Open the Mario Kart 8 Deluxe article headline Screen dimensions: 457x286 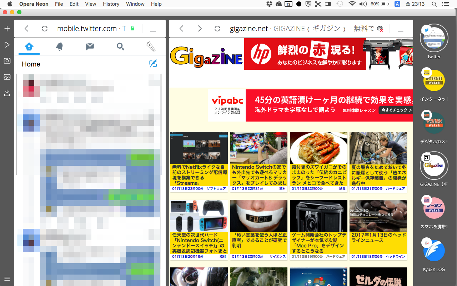259,175
